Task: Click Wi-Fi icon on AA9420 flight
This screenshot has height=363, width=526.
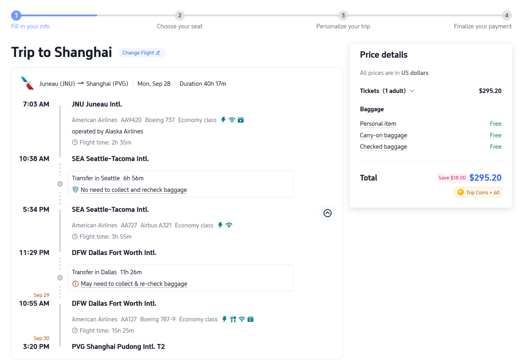Action: coord(232,120)
